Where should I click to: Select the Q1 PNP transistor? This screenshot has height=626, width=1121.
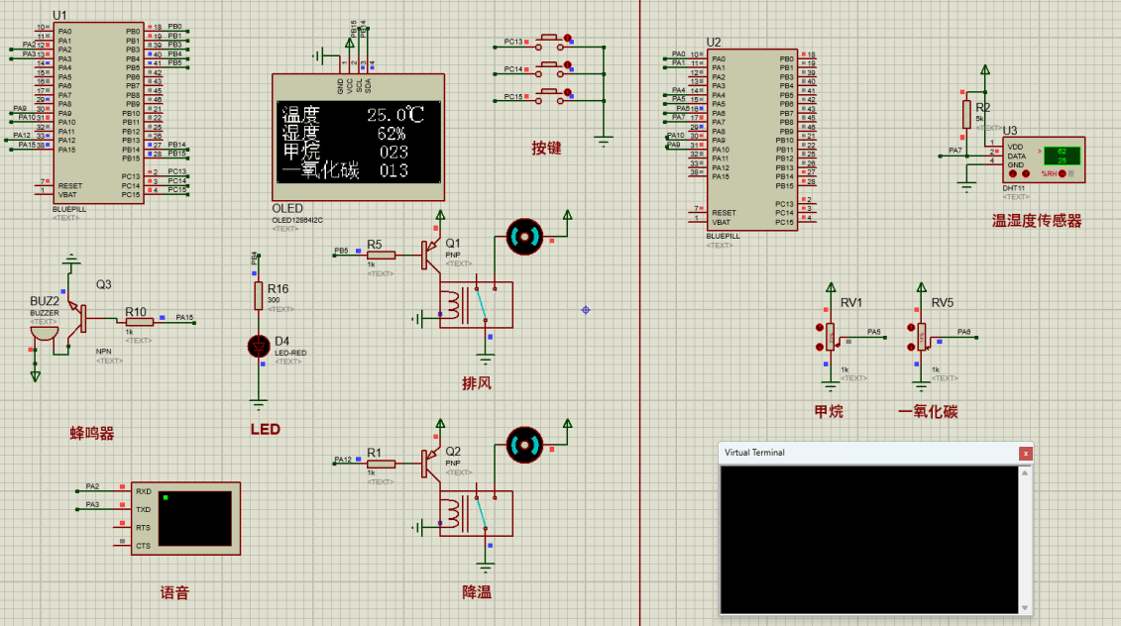tap(431, 255)
